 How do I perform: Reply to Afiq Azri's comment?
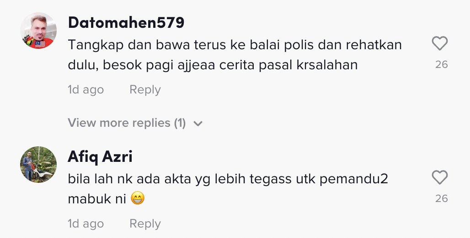(x=145, y=224)
